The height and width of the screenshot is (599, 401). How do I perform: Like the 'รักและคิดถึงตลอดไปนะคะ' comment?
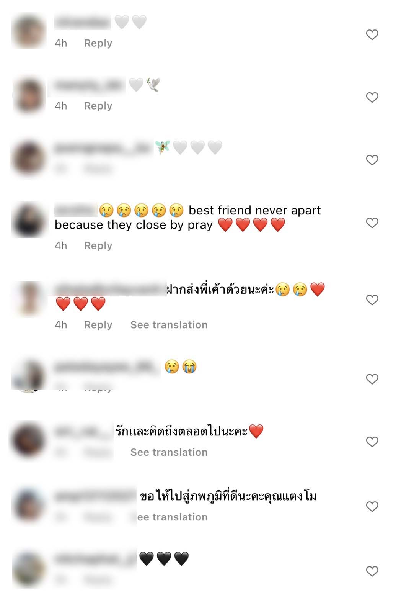pos(372,442)
